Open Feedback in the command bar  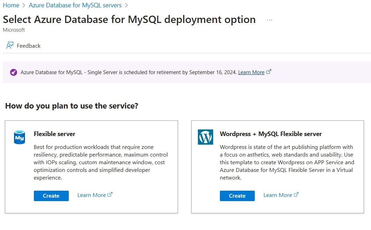pyautogui.click(x=23, y=46)
